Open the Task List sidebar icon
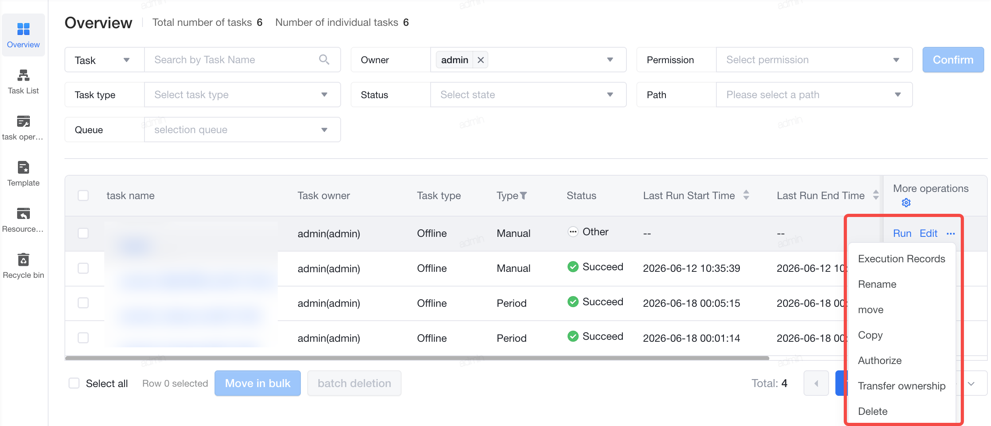Image resolution: width=991 pixels, height=426 pixels. coord(23,76)
